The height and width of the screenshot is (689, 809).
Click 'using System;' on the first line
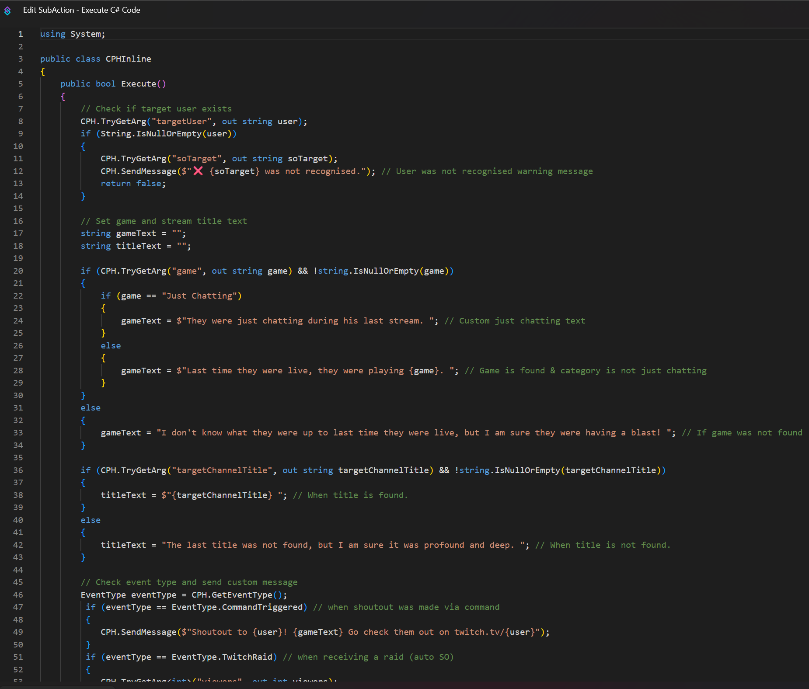pos(73,34)
